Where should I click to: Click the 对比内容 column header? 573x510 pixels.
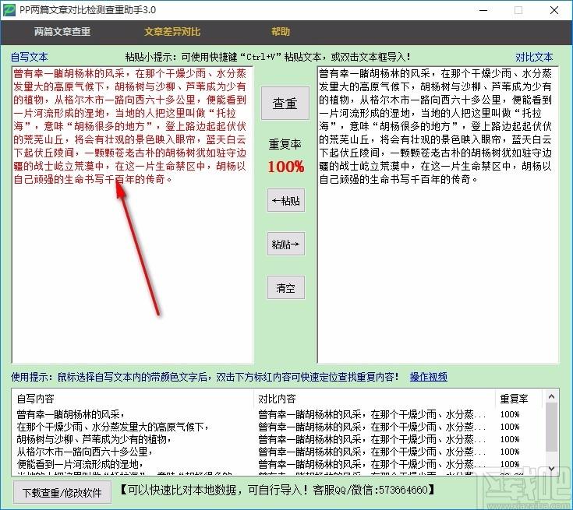(x=374, y=399)
